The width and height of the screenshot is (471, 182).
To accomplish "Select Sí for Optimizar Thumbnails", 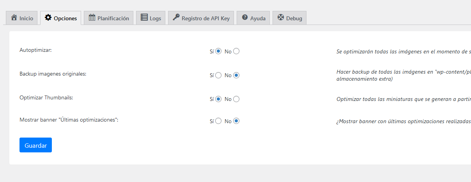I will (x=218, y=99).
